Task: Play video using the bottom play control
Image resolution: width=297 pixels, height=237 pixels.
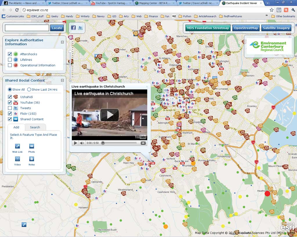Action: coord(75,143)
